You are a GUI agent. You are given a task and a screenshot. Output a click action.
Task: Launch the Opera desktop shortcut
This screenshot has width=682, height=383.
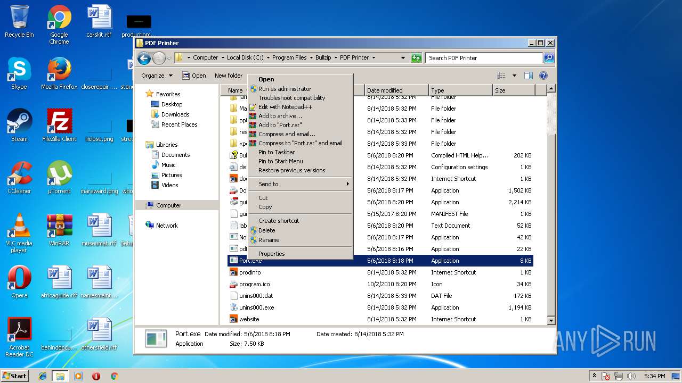[x=19, y=282]
